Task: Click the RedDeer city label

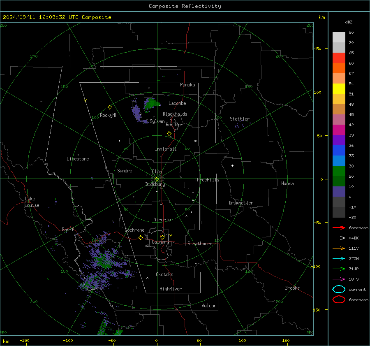Action: [x=174, y=125]
